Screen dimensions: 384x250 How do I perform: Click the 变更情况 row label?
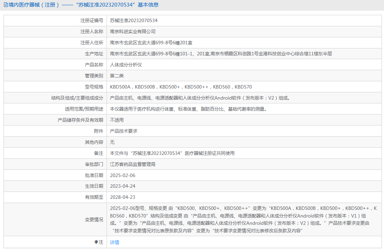(x=94, y=220)
